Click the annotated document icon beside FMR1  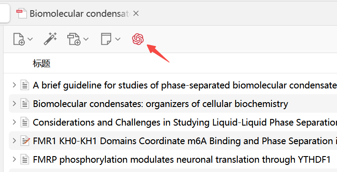point(25,141)
